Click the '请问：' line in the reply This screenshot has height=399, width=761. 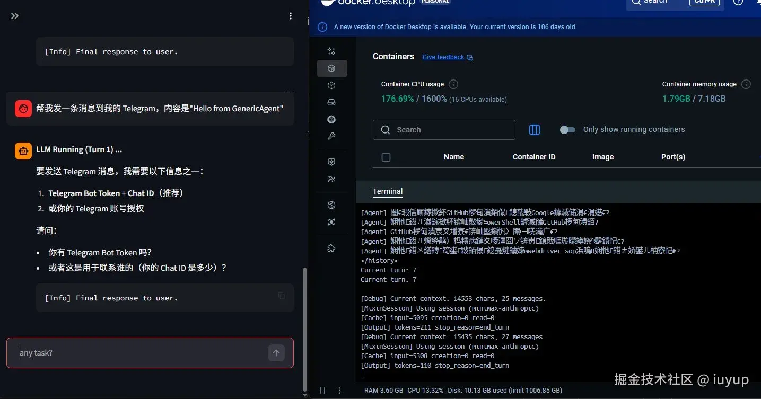[x=47, y=231]
